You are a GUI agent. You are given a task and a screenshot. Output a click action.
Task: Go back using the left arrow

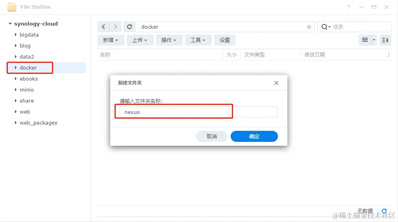click(103, 27)
